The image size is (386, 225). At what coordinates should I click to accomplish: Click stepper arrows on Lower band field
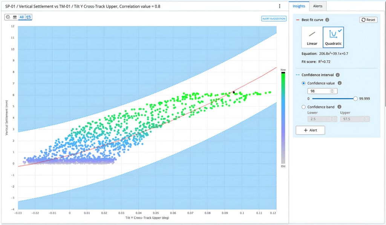[x=332, y=119]
